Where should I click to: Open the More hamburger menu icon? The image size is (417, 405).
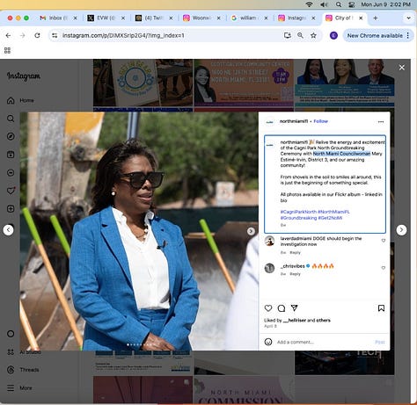point(11,388)
